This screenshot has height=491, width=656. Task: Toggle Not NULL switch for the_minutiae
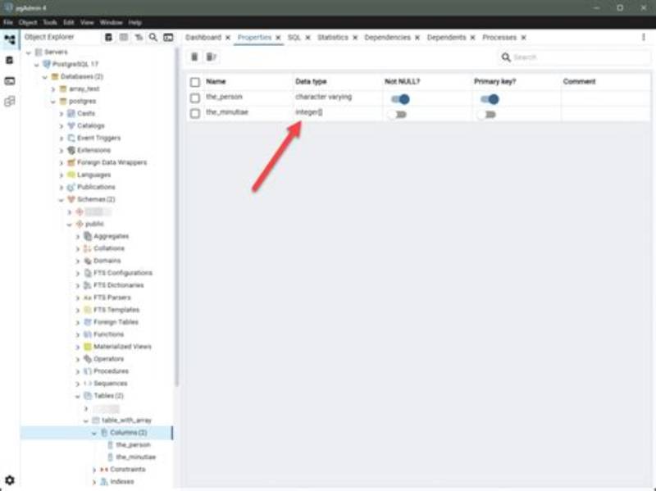(x=397, y=115)
